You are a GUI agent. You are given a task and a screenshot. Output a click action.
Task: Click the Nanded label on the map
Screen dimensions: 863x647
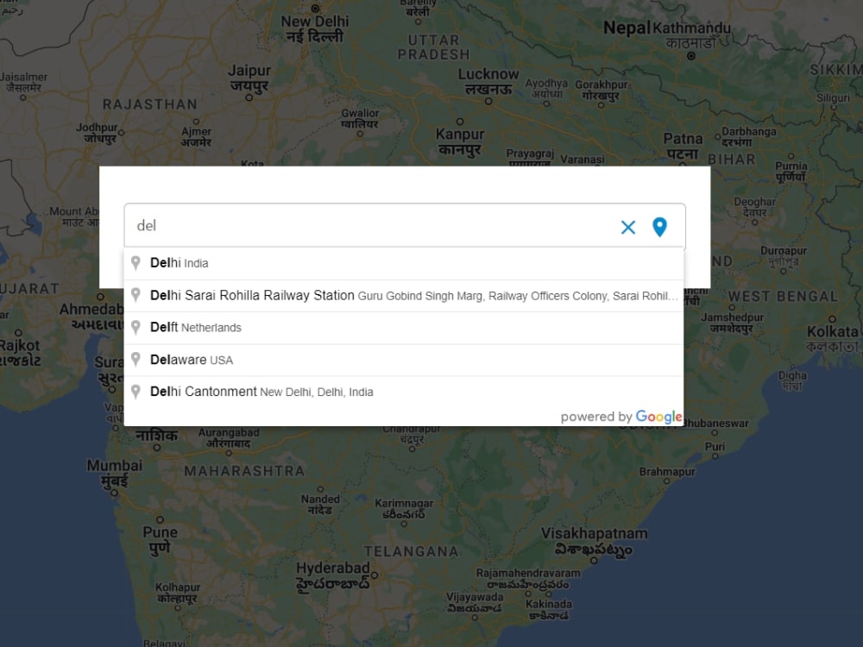point(320,504)
